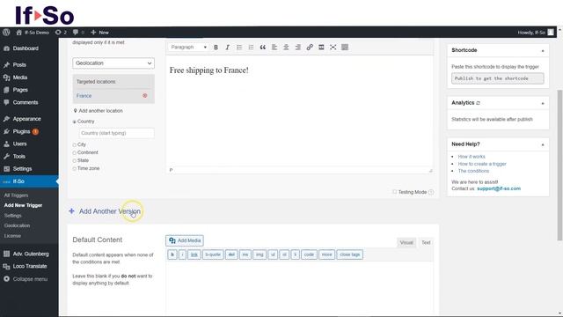The image size is (563, 317).
Task: Select the City radio button
Action: [74, 144]
